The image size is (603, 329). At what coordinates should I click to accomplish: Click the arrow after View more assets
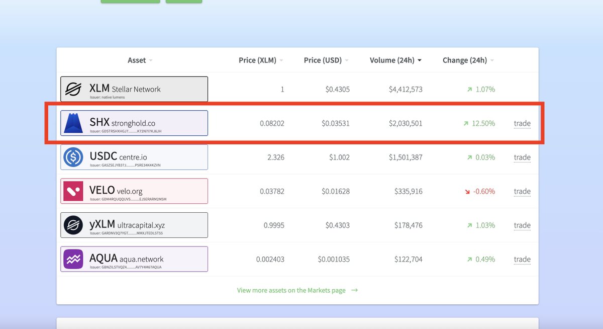pyautogui.click(x=354, y=290)
